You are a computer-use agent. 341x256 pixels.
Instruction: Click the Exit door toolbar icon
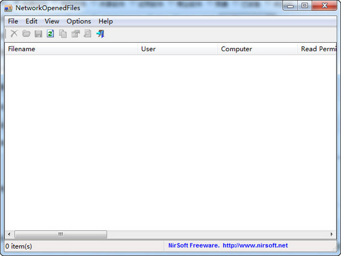pos(101,34)
